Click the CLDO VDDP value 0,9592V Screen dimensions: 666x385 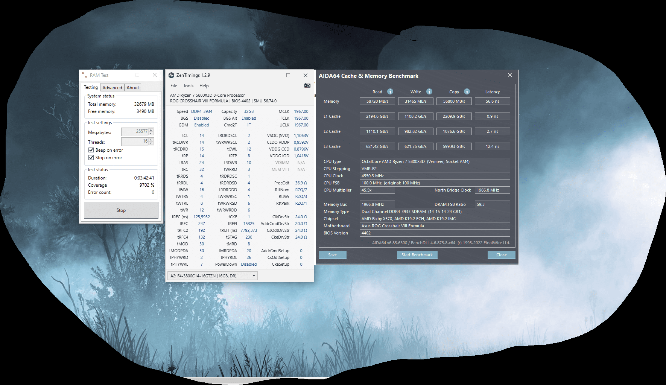[301, 142]
